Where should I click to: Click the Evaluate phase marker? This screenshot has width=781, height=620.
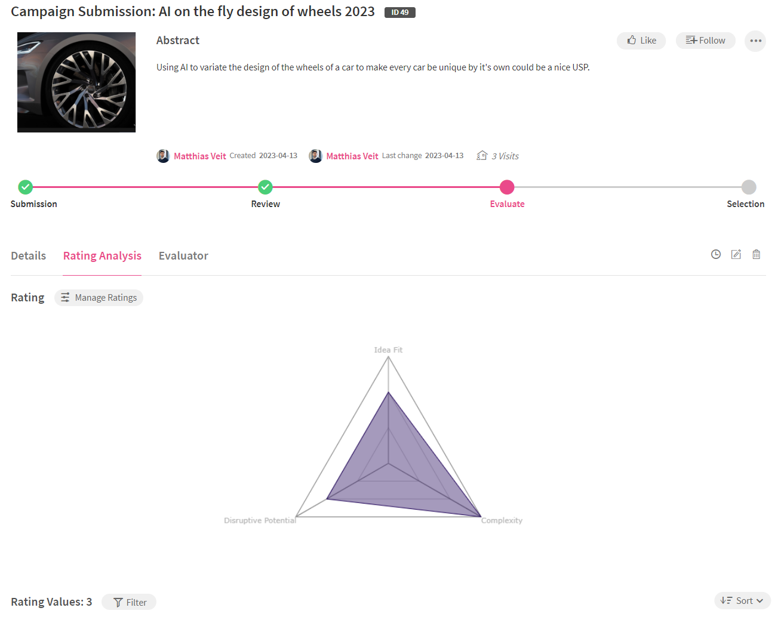pos(507,187)
